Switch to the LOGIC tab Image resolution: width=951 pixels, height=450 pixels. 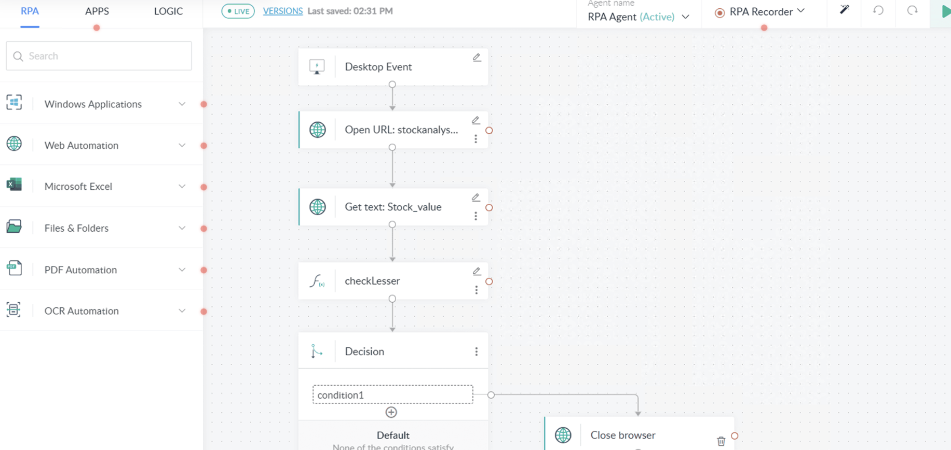point(168,11)
